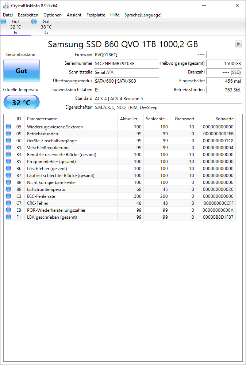Click the Betriebsstunden field 763 Std.
The image size is (246, 365).
pos(224,90)
